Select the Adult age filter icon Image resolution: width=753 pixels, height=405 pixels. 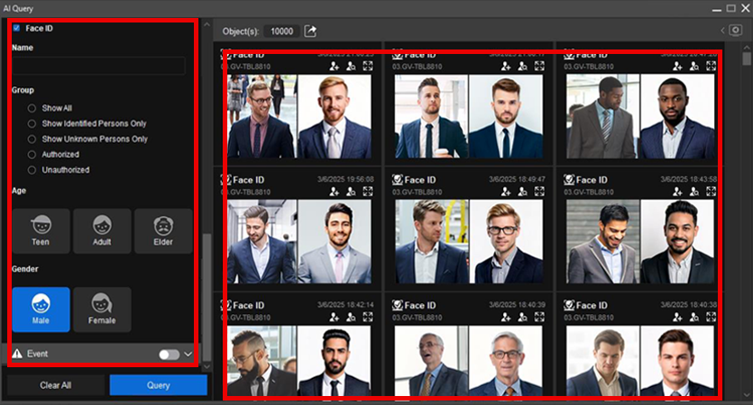coord(102,230)
